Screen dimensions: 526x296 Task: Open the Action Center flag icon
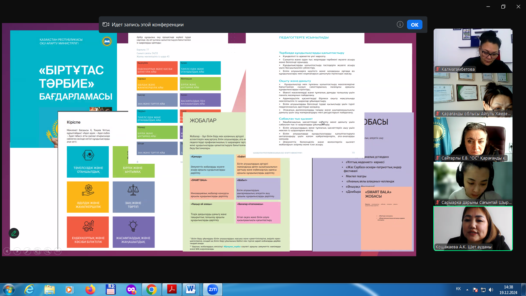coord(475,290)
